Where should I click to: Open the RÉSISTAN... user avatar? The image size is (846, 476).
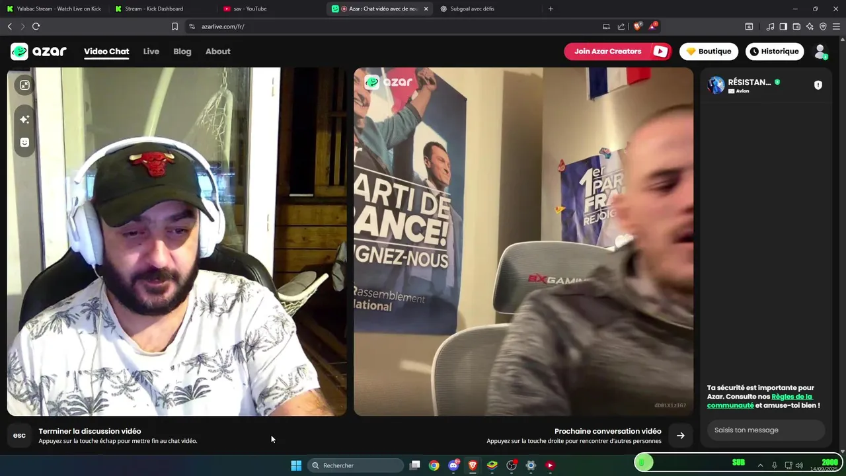[x=716, y=85]
